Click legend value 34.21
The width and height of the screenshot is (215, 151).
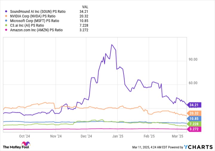pyautogui.click(x=84, y=12)
